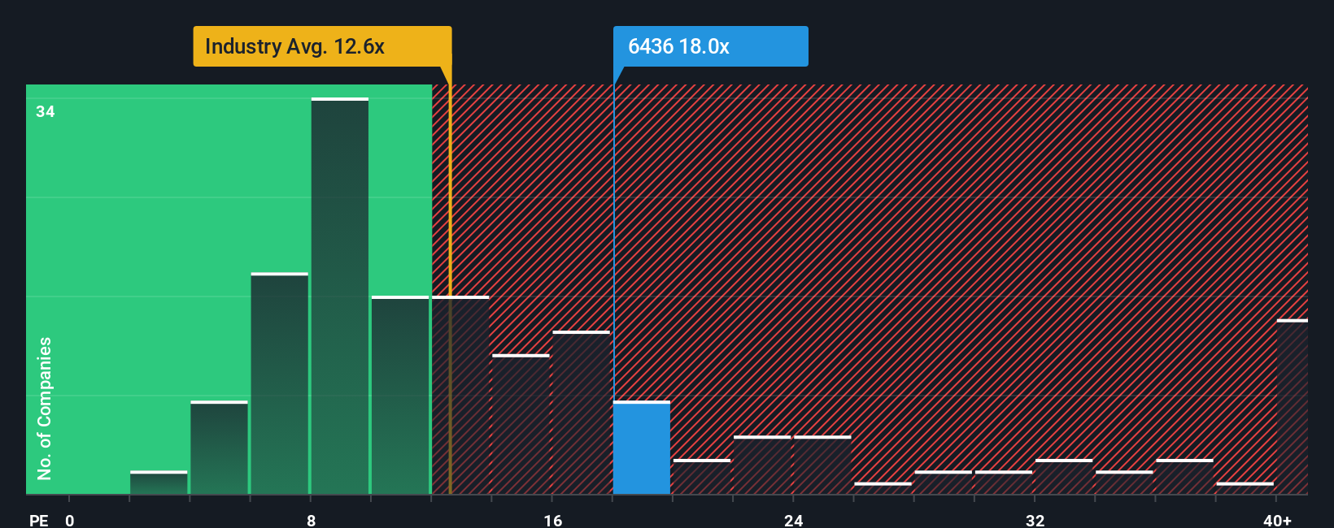Viewport: 1334px width, 528px height.
Task: Click the '34' y-axis value
Action: [x=46, y=111]
